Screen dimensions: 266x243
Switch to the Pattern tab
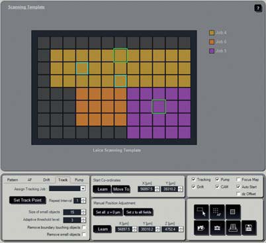pos(13,180)
